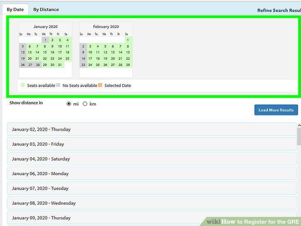The image size is (301, 226).
Task: Switch to the By Date tab
Action: point(15,10)
